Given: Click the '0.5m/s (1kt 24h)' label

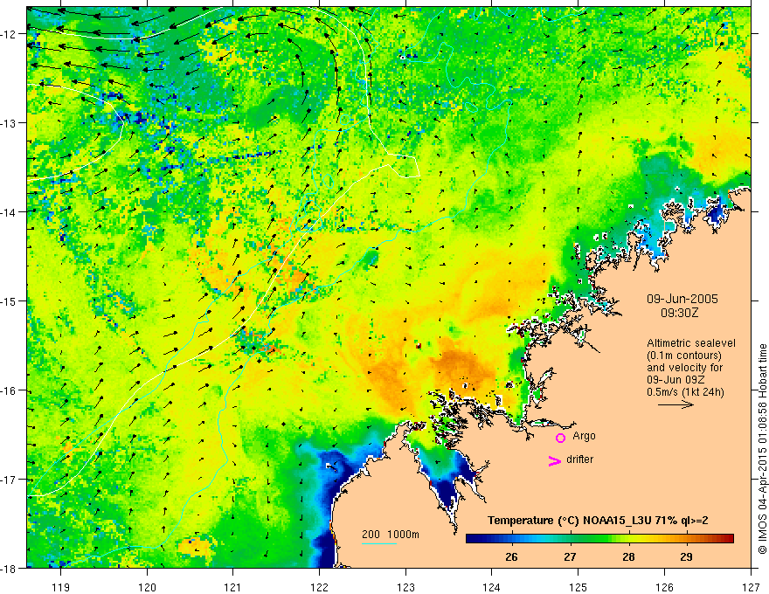Looking at the screenshot, I should 686,392.
